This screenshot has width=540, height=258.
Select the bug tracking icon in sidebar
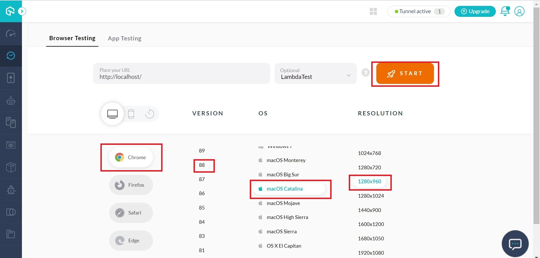click(11, 190)
